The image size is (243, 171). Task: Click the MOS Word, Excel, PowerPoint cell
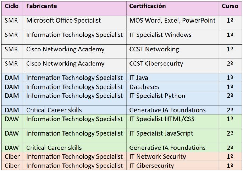pyautogui.click(x=172, y=23)
